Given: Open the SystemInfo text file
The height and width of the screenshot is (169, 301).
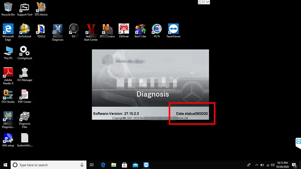Looking at the screenshot, I should (24, 140).
